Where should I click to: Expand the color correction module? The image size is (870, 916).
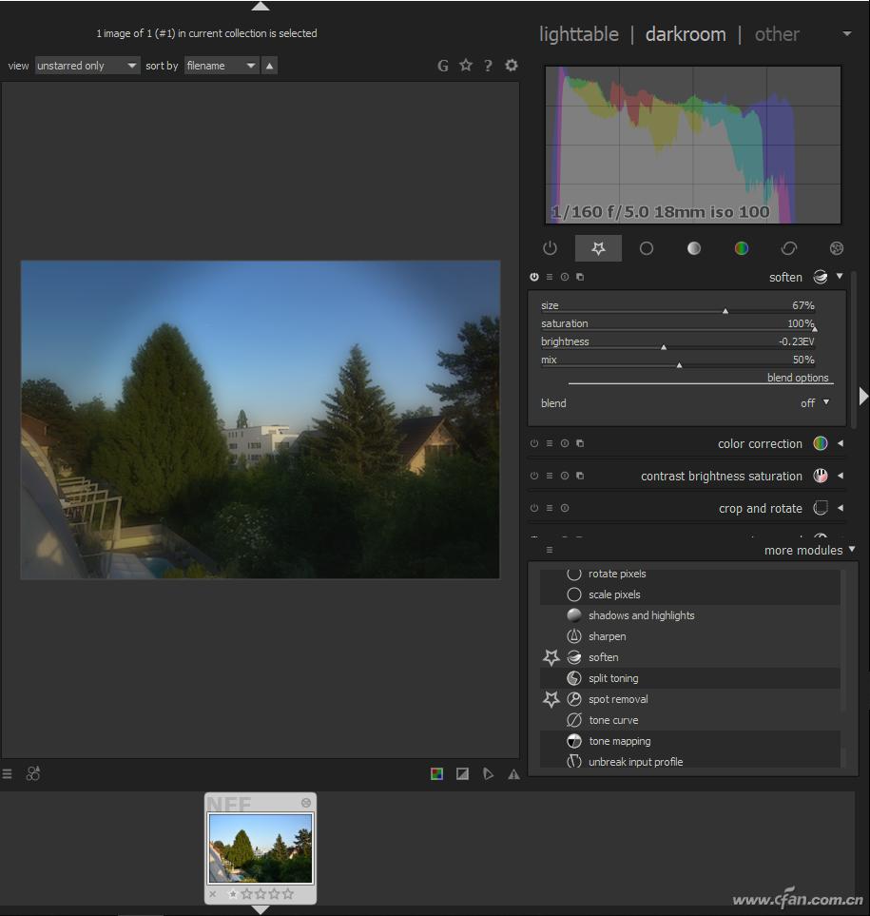(x=841, y=443)
